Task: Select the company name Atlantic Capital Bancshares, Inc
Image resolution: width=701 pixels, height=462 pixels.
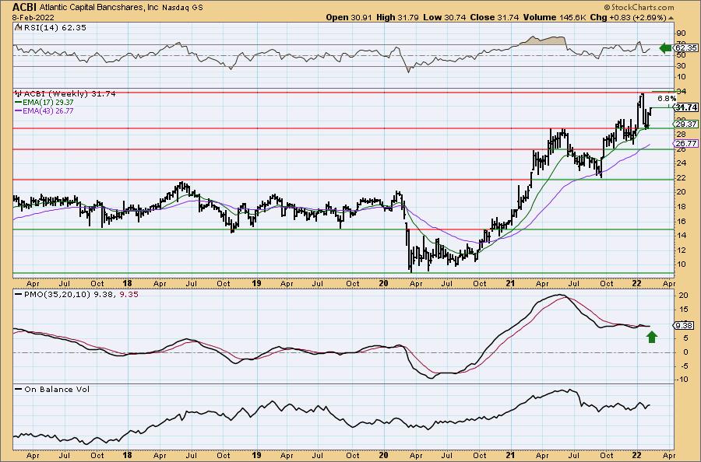Action: (100, 8)
